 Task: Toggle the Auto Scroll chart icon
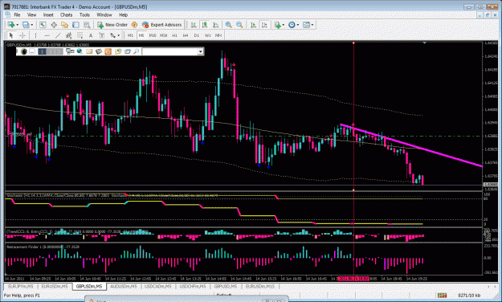pyautogui.click(x=253, y=25)
